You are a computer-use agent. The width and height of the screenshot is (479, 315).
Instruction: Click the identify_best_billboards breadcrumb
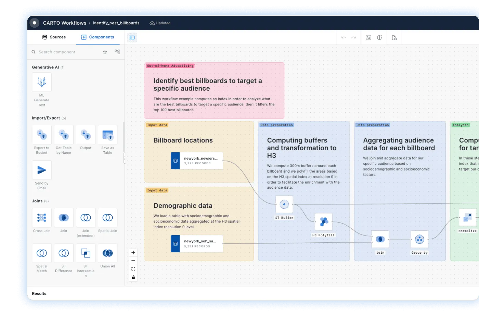click(x=116, y=23)
